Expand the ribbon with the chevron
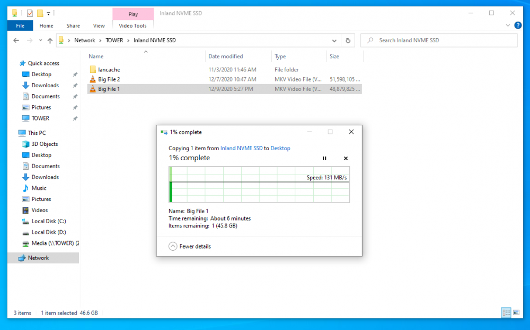Viewport: 530px width, 330px height. click(x=508, y=25)
